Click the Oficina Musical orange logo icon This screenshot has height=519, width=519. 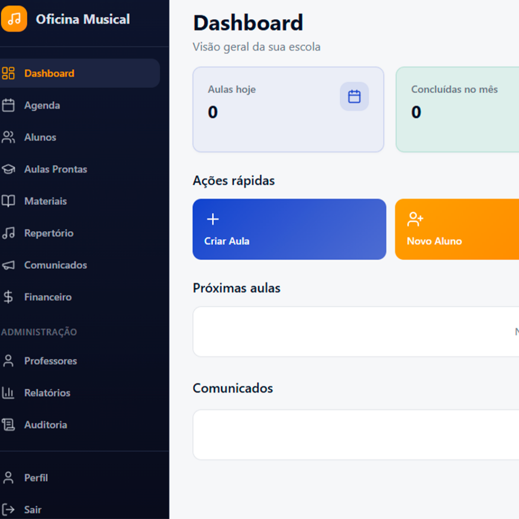point(14,19)
